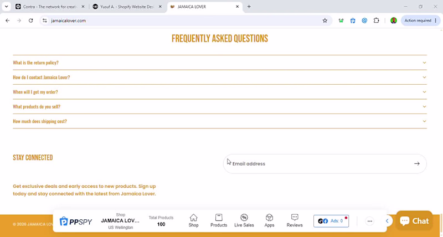Viewport: 443px width, 237px height.
Task: Switch to the Yusuf A. Shopify tab
Action: [x=127, y=7]
